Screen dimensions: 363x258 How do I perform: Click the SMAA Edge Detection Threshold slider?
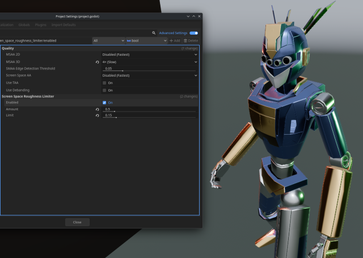point(150,70)
